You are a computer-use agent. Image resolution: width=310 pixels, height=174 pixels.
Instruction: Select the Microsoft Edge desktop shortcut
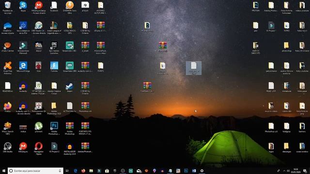(23, 67)
